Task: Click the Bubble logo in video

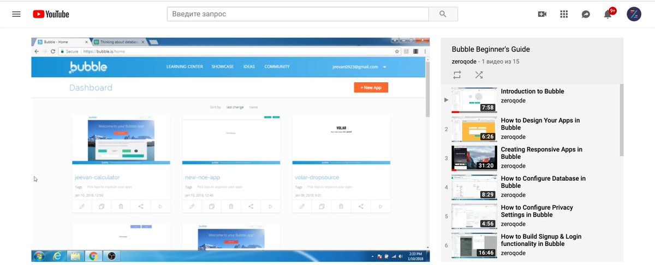Action: pos(88,66)
